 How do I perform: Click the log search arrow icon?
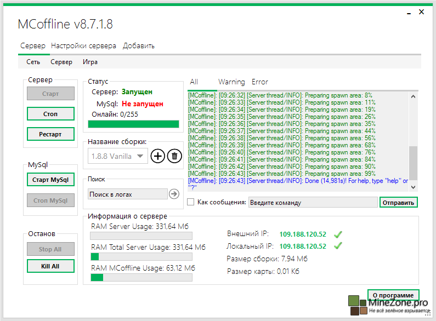[174, 194]
